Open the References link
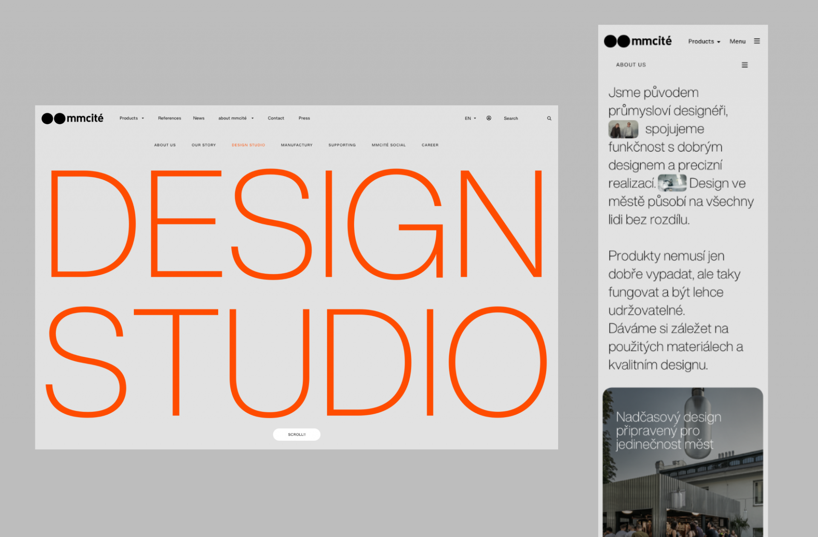The width and height of the screenshot is (818, 537). (169, 118)
